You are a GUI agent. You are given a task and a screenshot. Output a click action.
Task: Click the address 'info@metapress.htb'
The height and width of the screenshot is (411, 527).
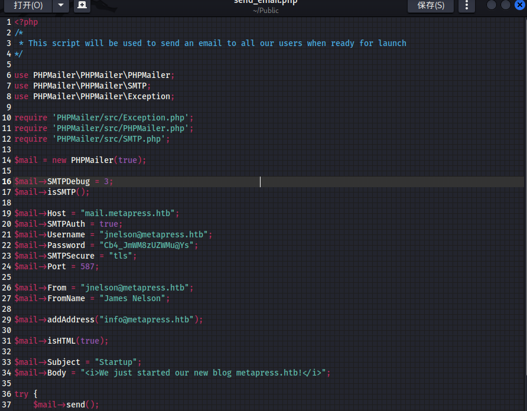147,319
